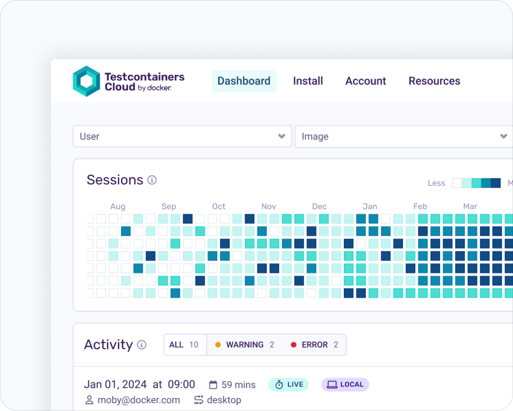Image resolution: width=513 pixels, height=411 pixels.
Task: Click the yellow dot on the WARNING filter
Action: tap(217, 344)
